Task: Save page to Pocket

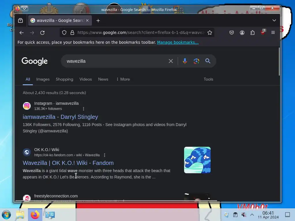Action: point(232,33)
